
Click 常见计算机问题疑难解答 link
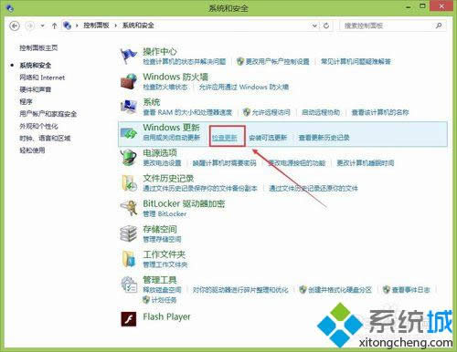click(356, 62)
